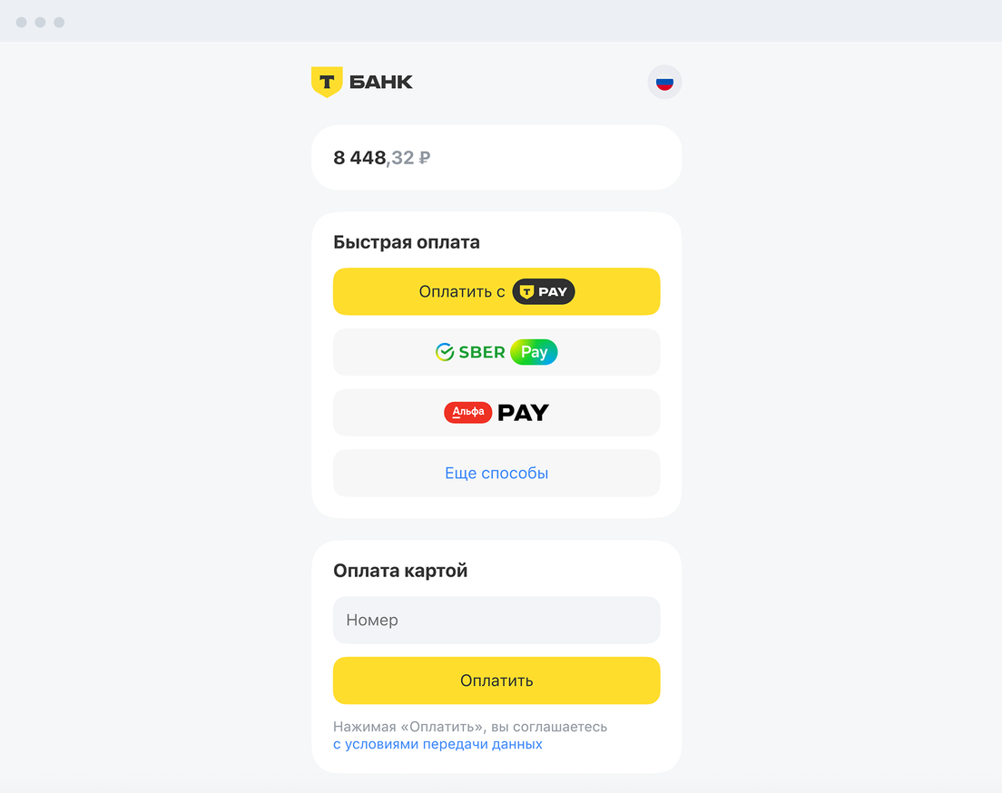Pay with the T-Pay yellow button
The image size is (1002, 793).
click(x=496, y=291)
